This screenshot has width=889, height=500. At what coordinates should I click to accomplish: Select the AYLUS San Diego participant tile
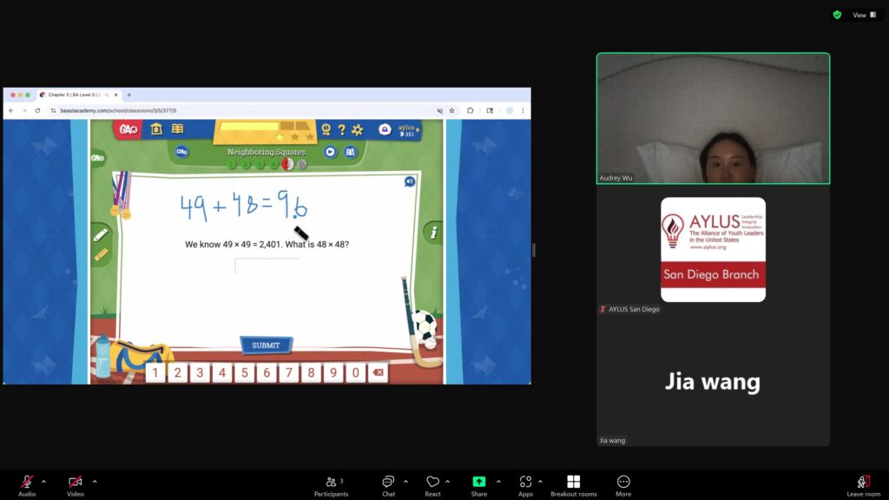(714, 250)
